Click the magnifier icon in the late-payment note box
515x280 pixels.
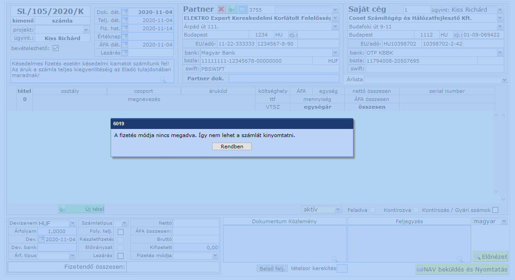coord(162,79)
